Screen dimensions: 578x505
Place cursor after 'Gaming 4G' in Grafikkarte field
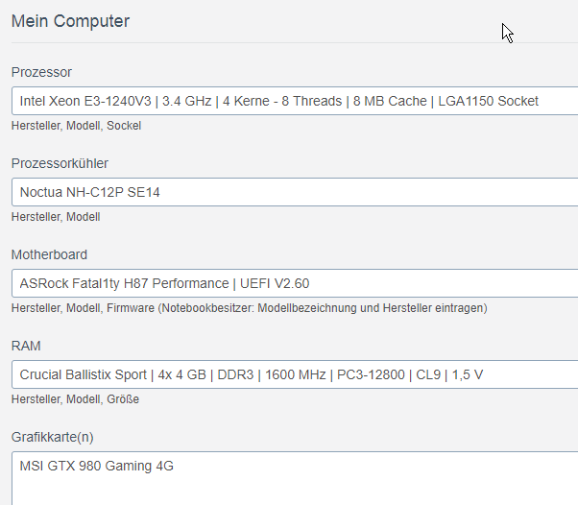click(x=174, y=466)
